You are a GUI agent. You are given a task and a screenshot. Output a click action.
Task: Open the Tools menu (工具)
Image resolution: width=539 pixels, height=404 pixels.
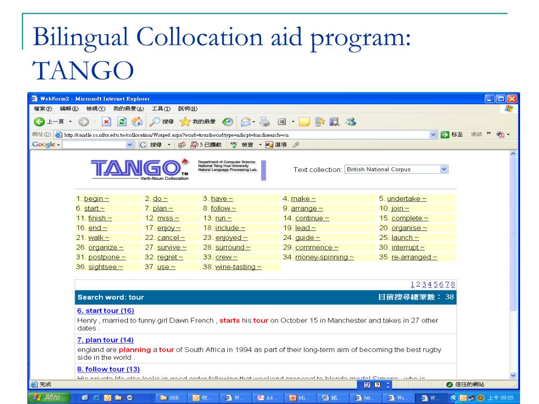pyautogui.click(x=161, y=108)
